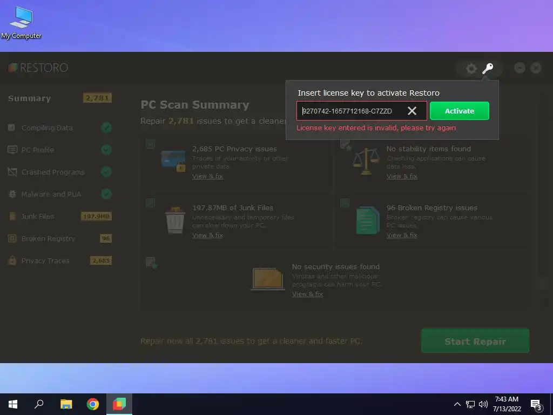Minimize the Restoro window
Viewport: 553px width, 415px height.
pos(520,68)
